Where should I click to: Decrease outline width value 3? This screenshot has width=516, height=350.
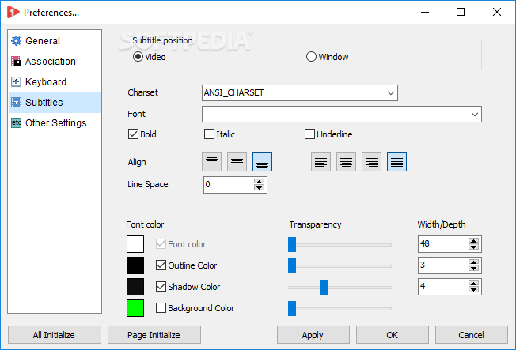(473, 268)
